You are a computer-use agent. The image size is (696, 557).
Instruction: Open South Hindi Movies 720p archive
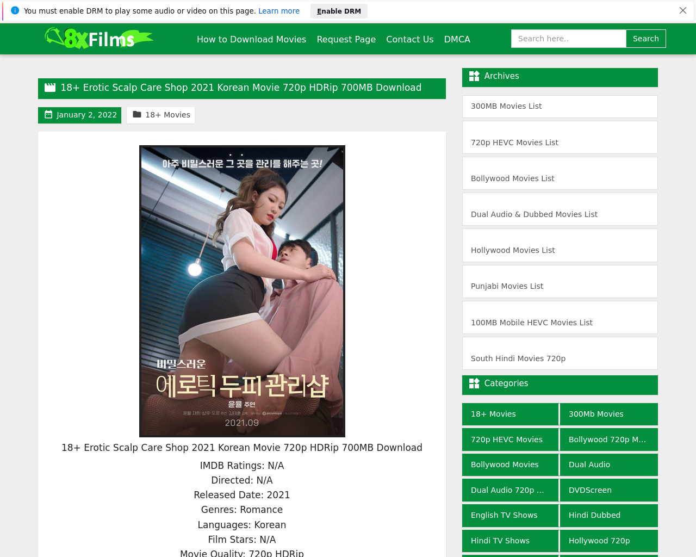(560, 353)
